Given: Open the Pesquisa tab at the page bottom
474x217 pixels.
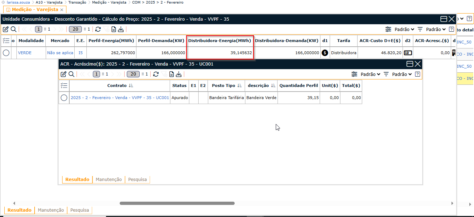Looking at the screenshot, I should 79,210.
